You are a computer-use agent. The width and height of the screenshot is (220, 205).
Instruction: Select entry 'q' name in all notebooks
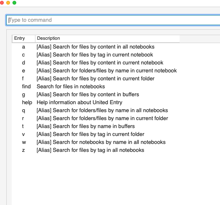116,110
